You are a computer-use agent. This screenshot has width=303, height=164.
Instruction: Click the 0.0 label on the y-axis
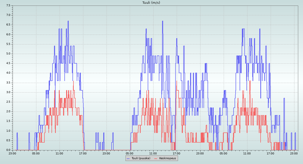(8, 150)
